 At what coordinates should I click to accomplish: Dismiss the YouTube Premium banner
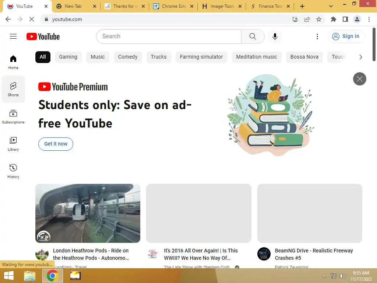[359, 79]
